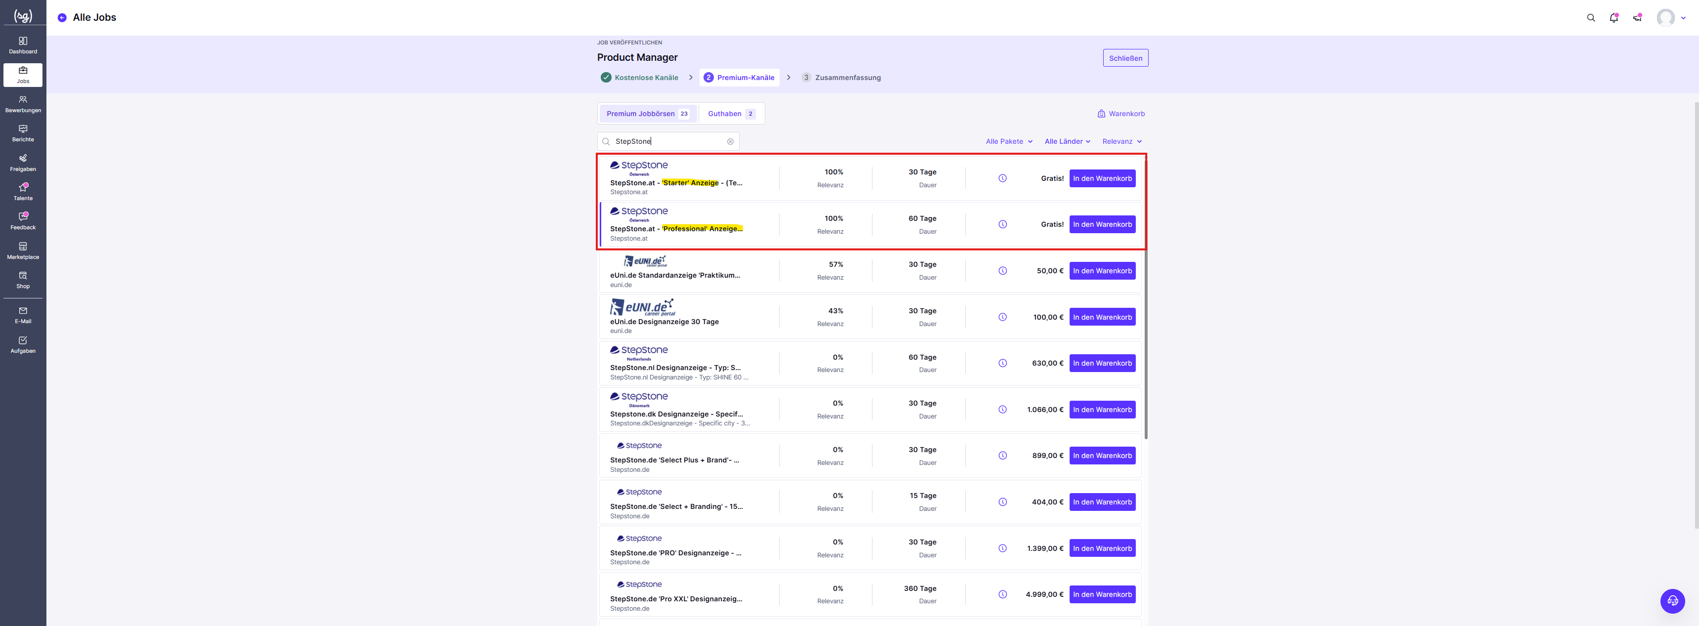Open the Dashboard sidebar icon
Viewport: 1699px width, 626px height.
point(23,45)
